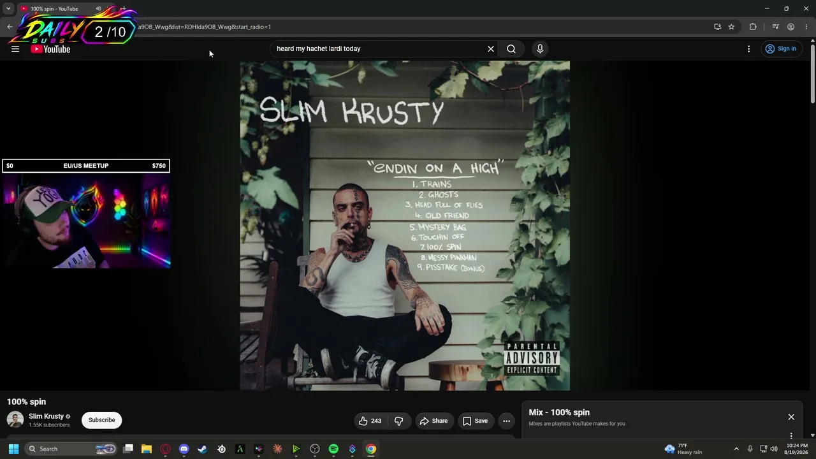
Task: Open the Chrome extensions puzzle icon
Action: (753, 27)
